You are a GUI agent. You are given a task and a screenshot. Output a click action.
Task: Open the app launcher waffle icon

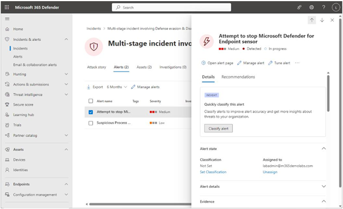(7, 8)
